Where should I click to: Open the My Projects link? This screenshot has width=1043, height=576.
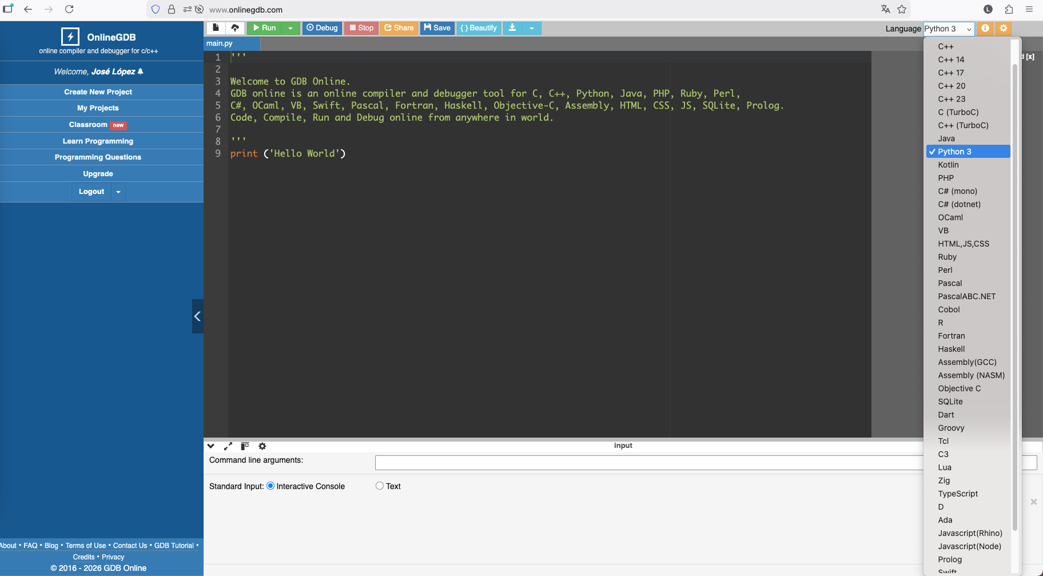[x=98, y=108]
